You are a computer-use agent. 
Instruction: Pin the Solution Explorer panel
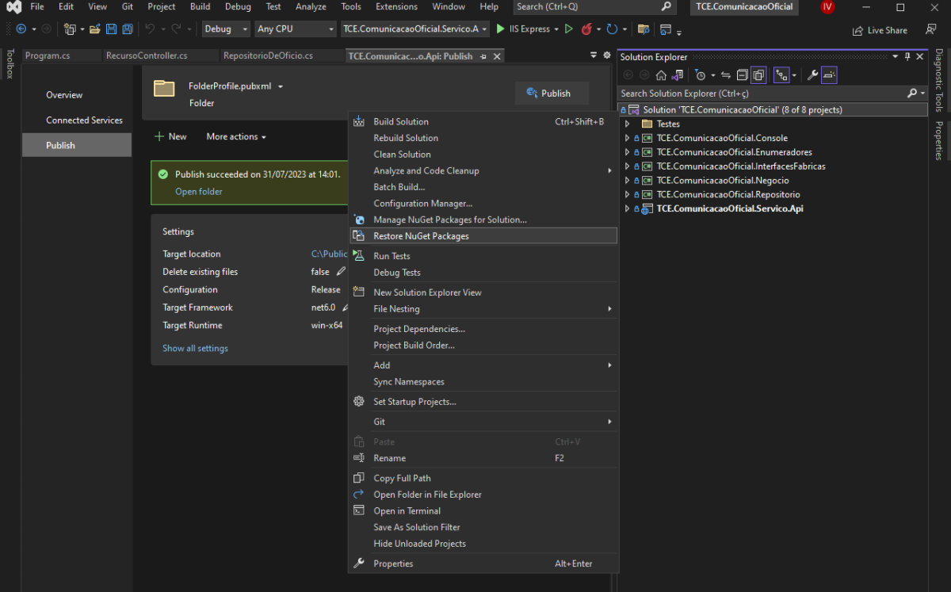click(x=907, y=57)
